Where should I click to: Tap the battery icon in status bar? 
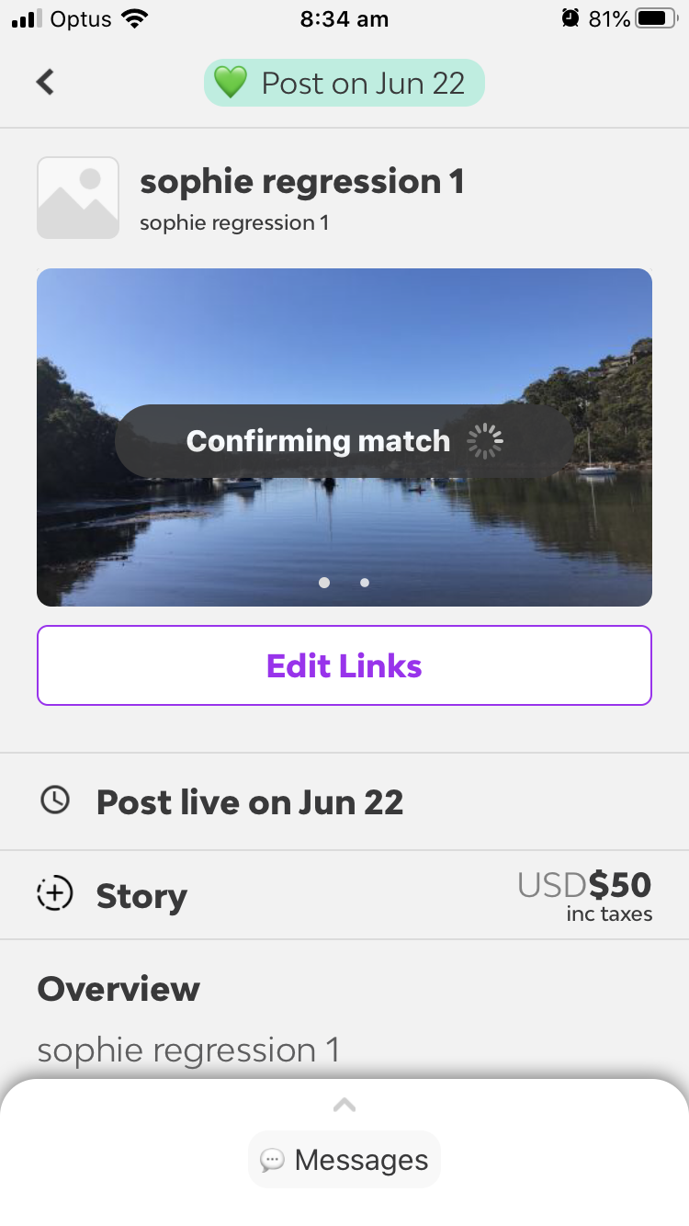click(x=656, y=18)
